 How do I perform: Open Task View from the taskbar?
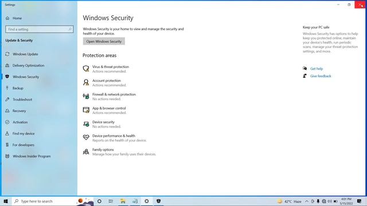[x=111, y=201]
